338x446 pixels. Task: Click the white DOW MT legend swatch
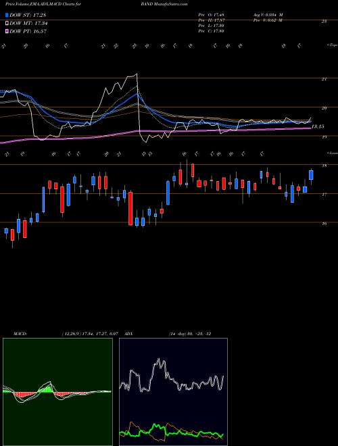pyautogui.click(x=7, y=23)
